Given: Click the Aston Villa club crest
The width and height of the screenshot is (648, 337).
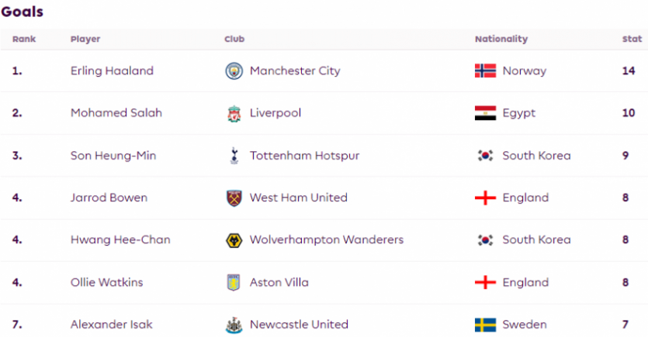Looking at the screenshot, I should (x=234, y=282).
